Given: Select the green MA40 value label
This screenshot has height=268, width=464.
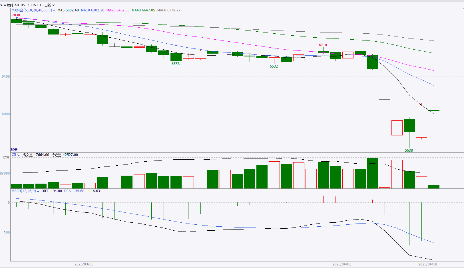Looking at the screenshot, I should coord(143,10).
